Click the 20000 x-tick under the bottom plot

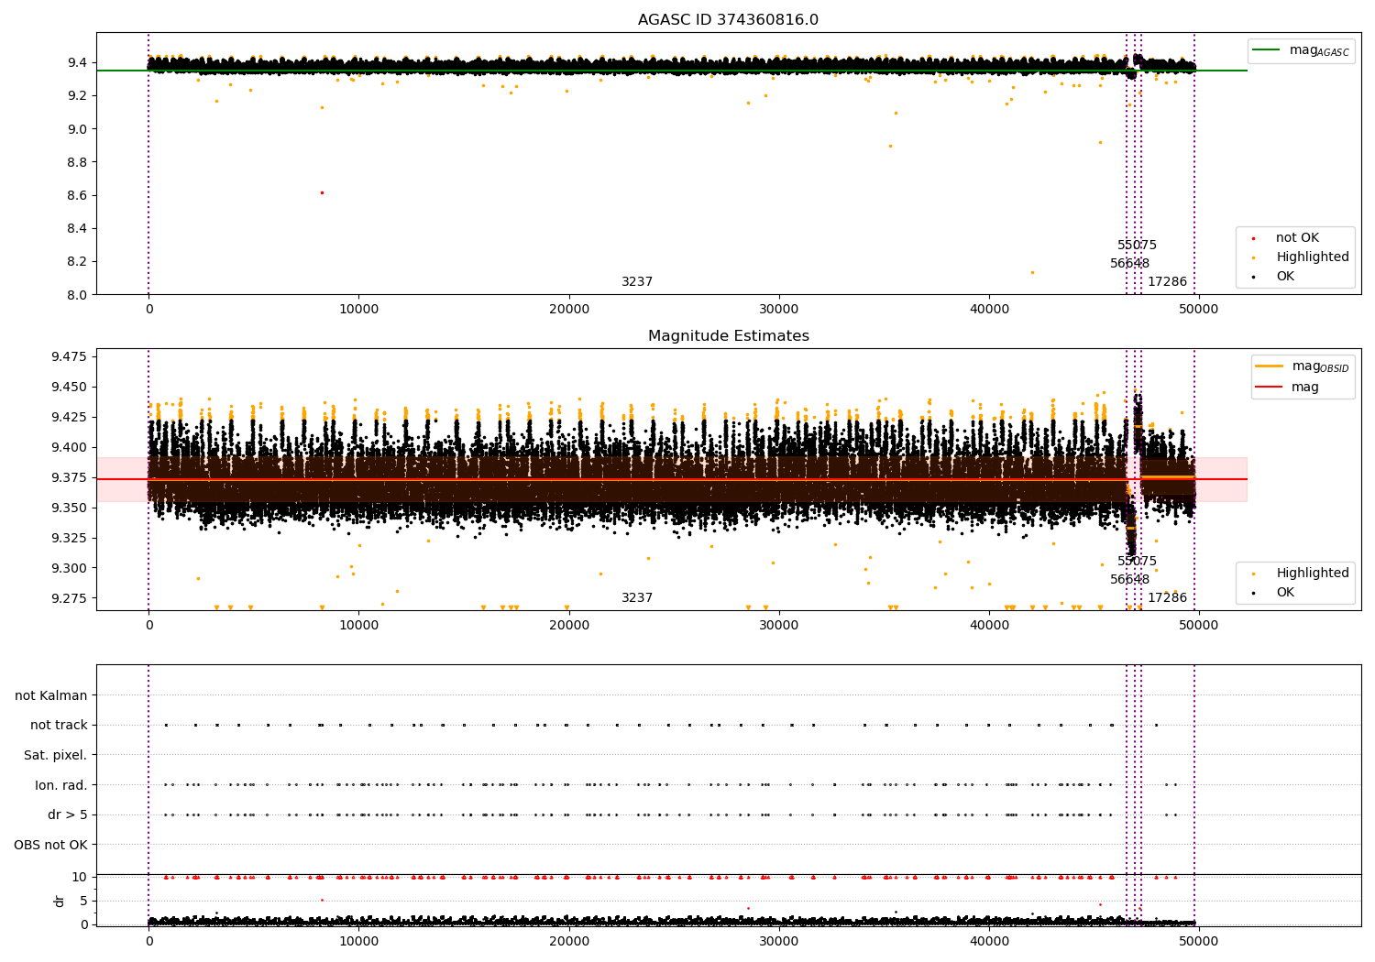(569, 942)
